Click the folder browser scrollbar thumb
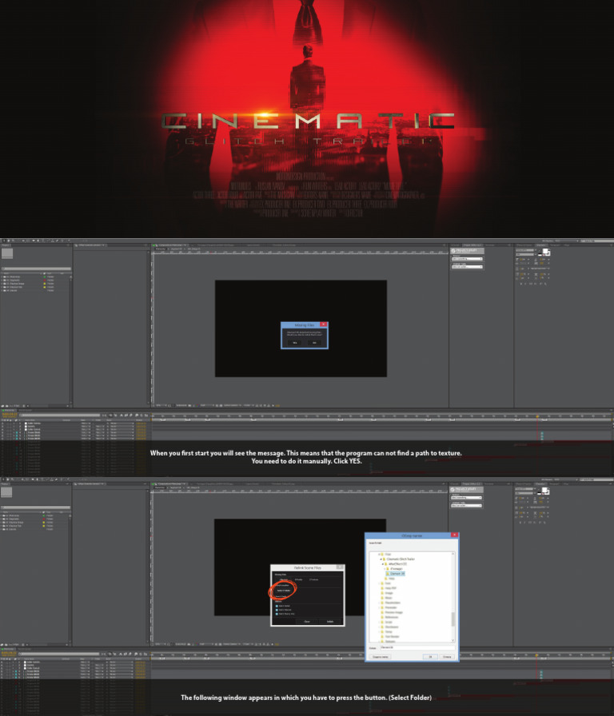 453,619
